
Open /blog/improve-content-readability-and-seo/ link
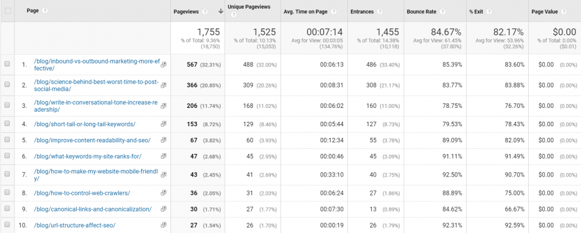[x=92, y=140]
